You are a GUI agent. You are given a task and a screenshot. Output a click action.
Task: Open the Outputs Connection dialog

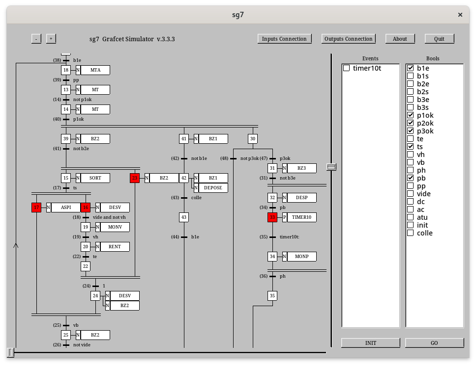pyautogui.click(x=349, y=39)
